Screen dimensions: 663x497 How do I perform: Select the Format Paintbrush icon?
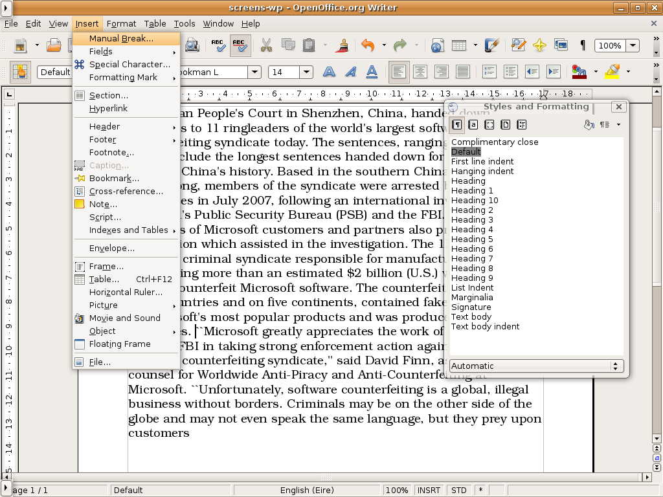point(343,45)
